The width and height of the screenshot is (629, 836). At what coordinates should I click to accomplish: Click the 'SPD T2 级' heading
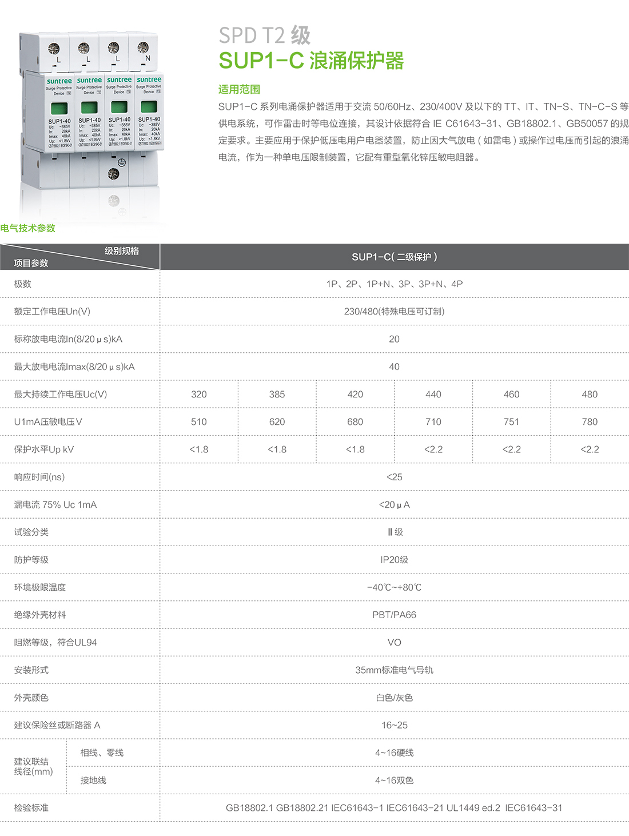tap(265, 35)
